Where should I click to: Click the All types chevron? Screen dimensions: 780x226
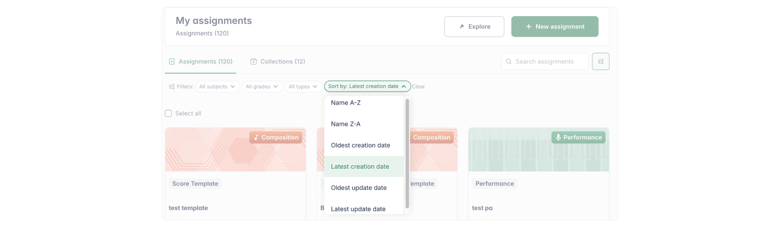pos(315,87)
